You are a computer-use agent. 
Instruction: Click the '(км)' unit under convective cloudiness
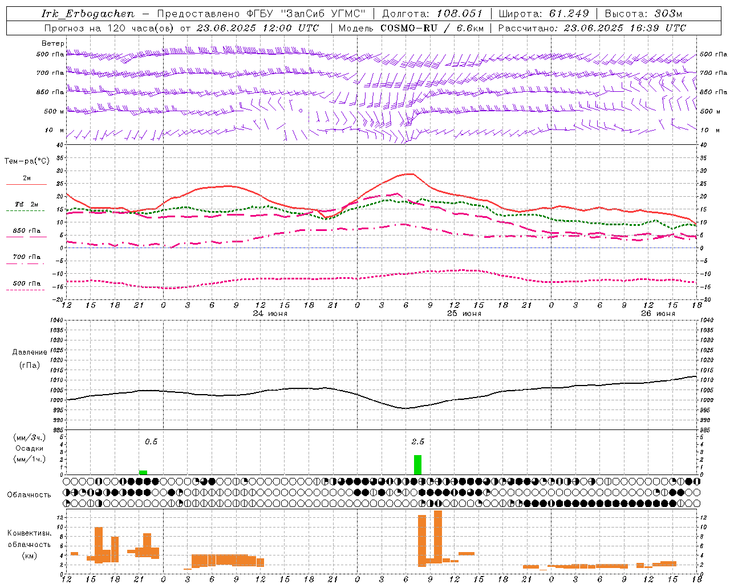click(30, 555)
